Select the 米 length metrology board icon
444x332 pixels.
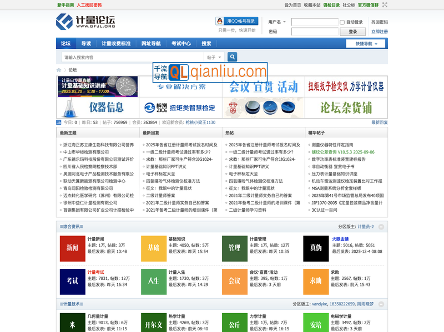[72, 324]
